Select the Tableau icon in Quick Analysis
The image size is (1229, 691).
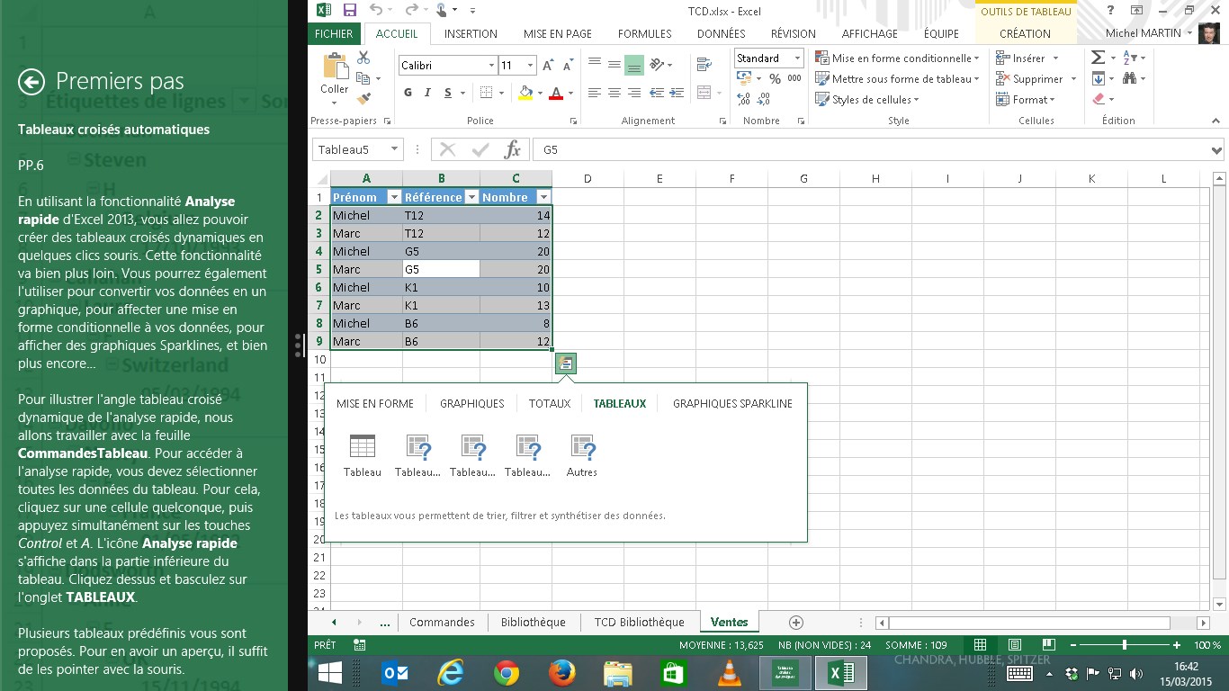[x=362, y=447]
